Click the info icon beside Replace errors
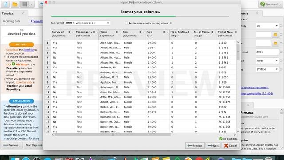The width and height of the screenshot is (284, 160). tap(170, 23)
